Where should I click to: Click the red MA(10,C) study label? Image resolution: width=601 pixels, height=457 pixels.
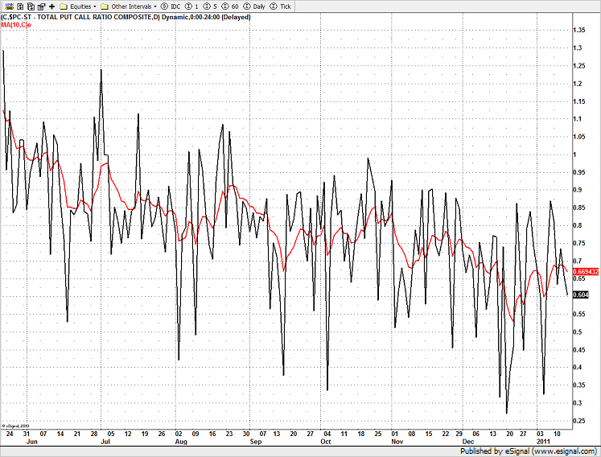[x=14, y=26]
